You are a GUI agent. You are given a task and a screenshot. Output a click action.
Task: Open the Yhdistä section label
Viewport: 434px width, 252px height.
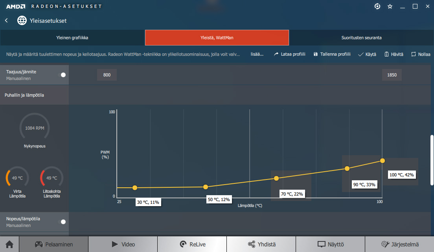[x=267, y=244]
